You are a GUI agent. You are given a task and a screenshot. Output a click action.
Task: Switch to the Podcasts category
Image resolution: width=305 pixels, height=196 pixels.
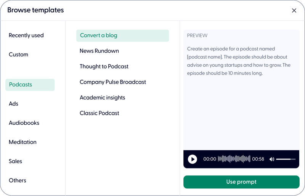pyautogui.click(x=30, y=85)
